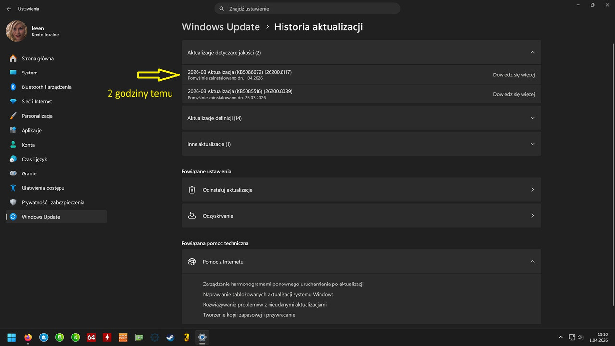Click Aplikacje label in sidebar

[32, 130]
